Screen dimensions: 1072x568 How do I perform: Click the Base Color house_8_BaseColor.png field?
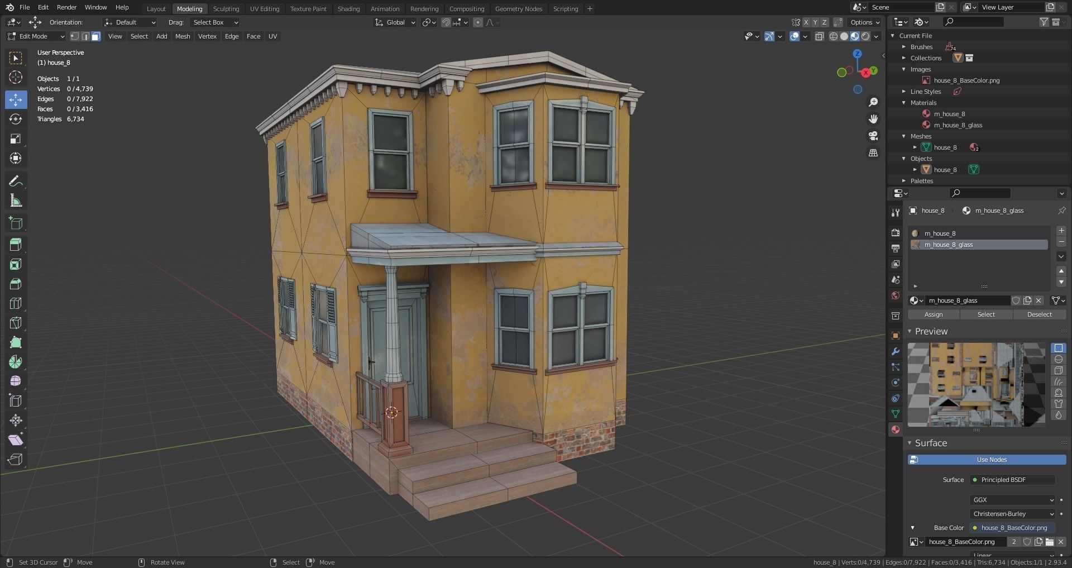coord(1012,528)
